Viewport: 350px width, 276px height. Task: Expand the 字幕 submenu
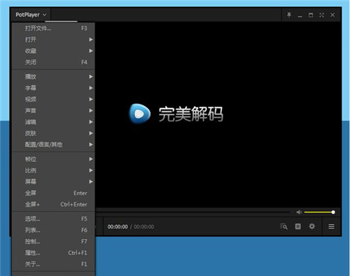pos(53,88)
